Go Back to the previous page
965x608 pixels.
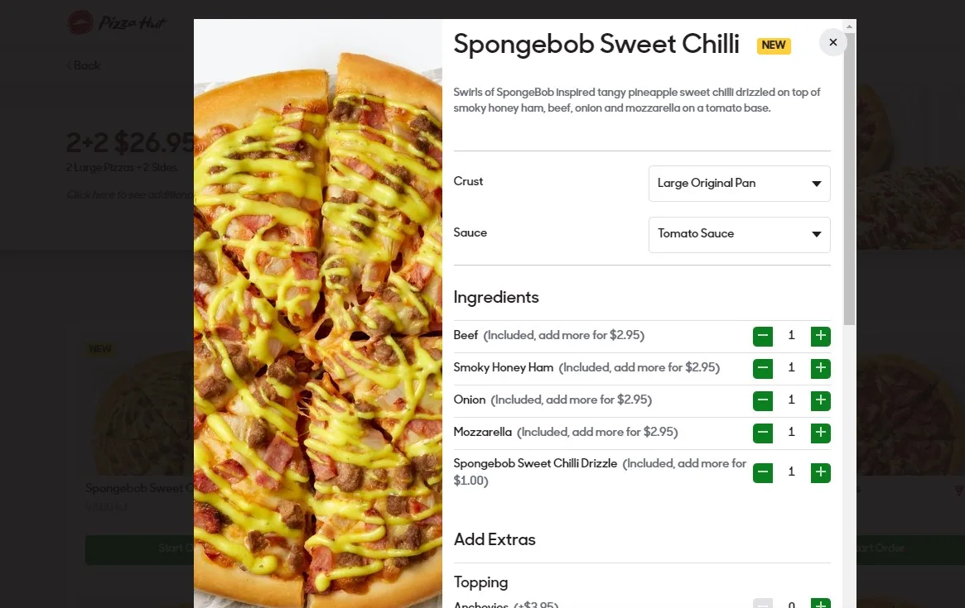pos(84,65)
